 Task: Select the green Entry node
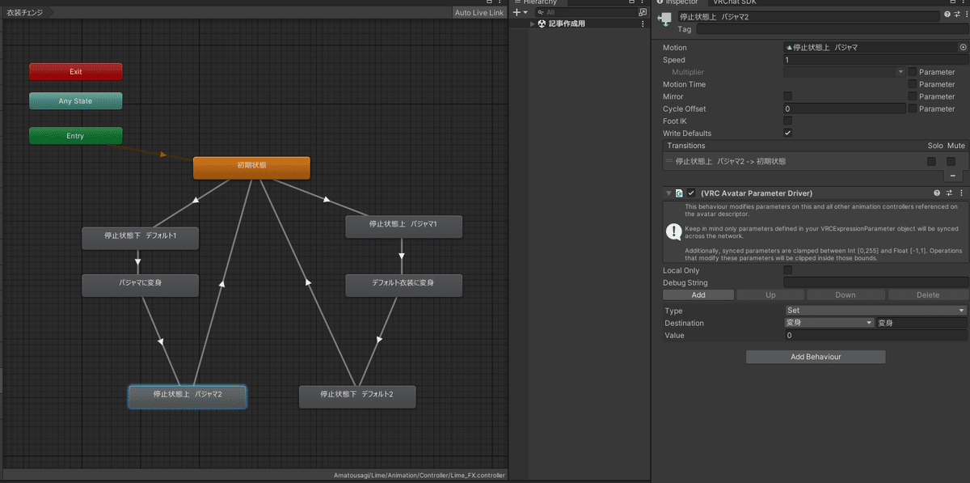[x=76, y=136]
